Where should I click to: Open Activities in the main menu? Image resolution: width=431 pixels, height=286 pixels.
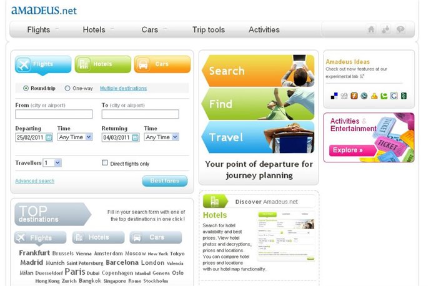(264, 30)
